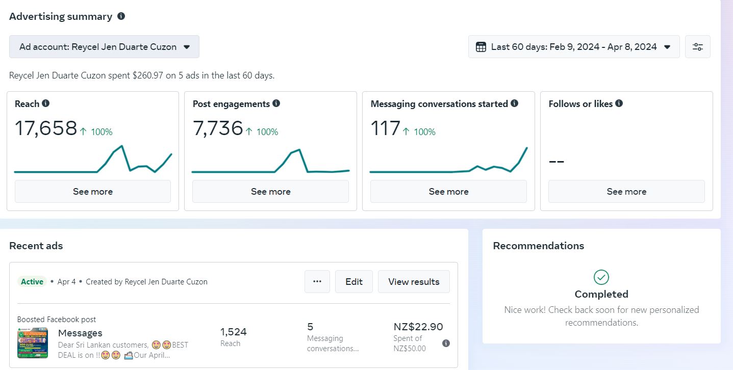Click the info icon next to Post engagements
The image size is (733, 370).
(x=276, y=103)
